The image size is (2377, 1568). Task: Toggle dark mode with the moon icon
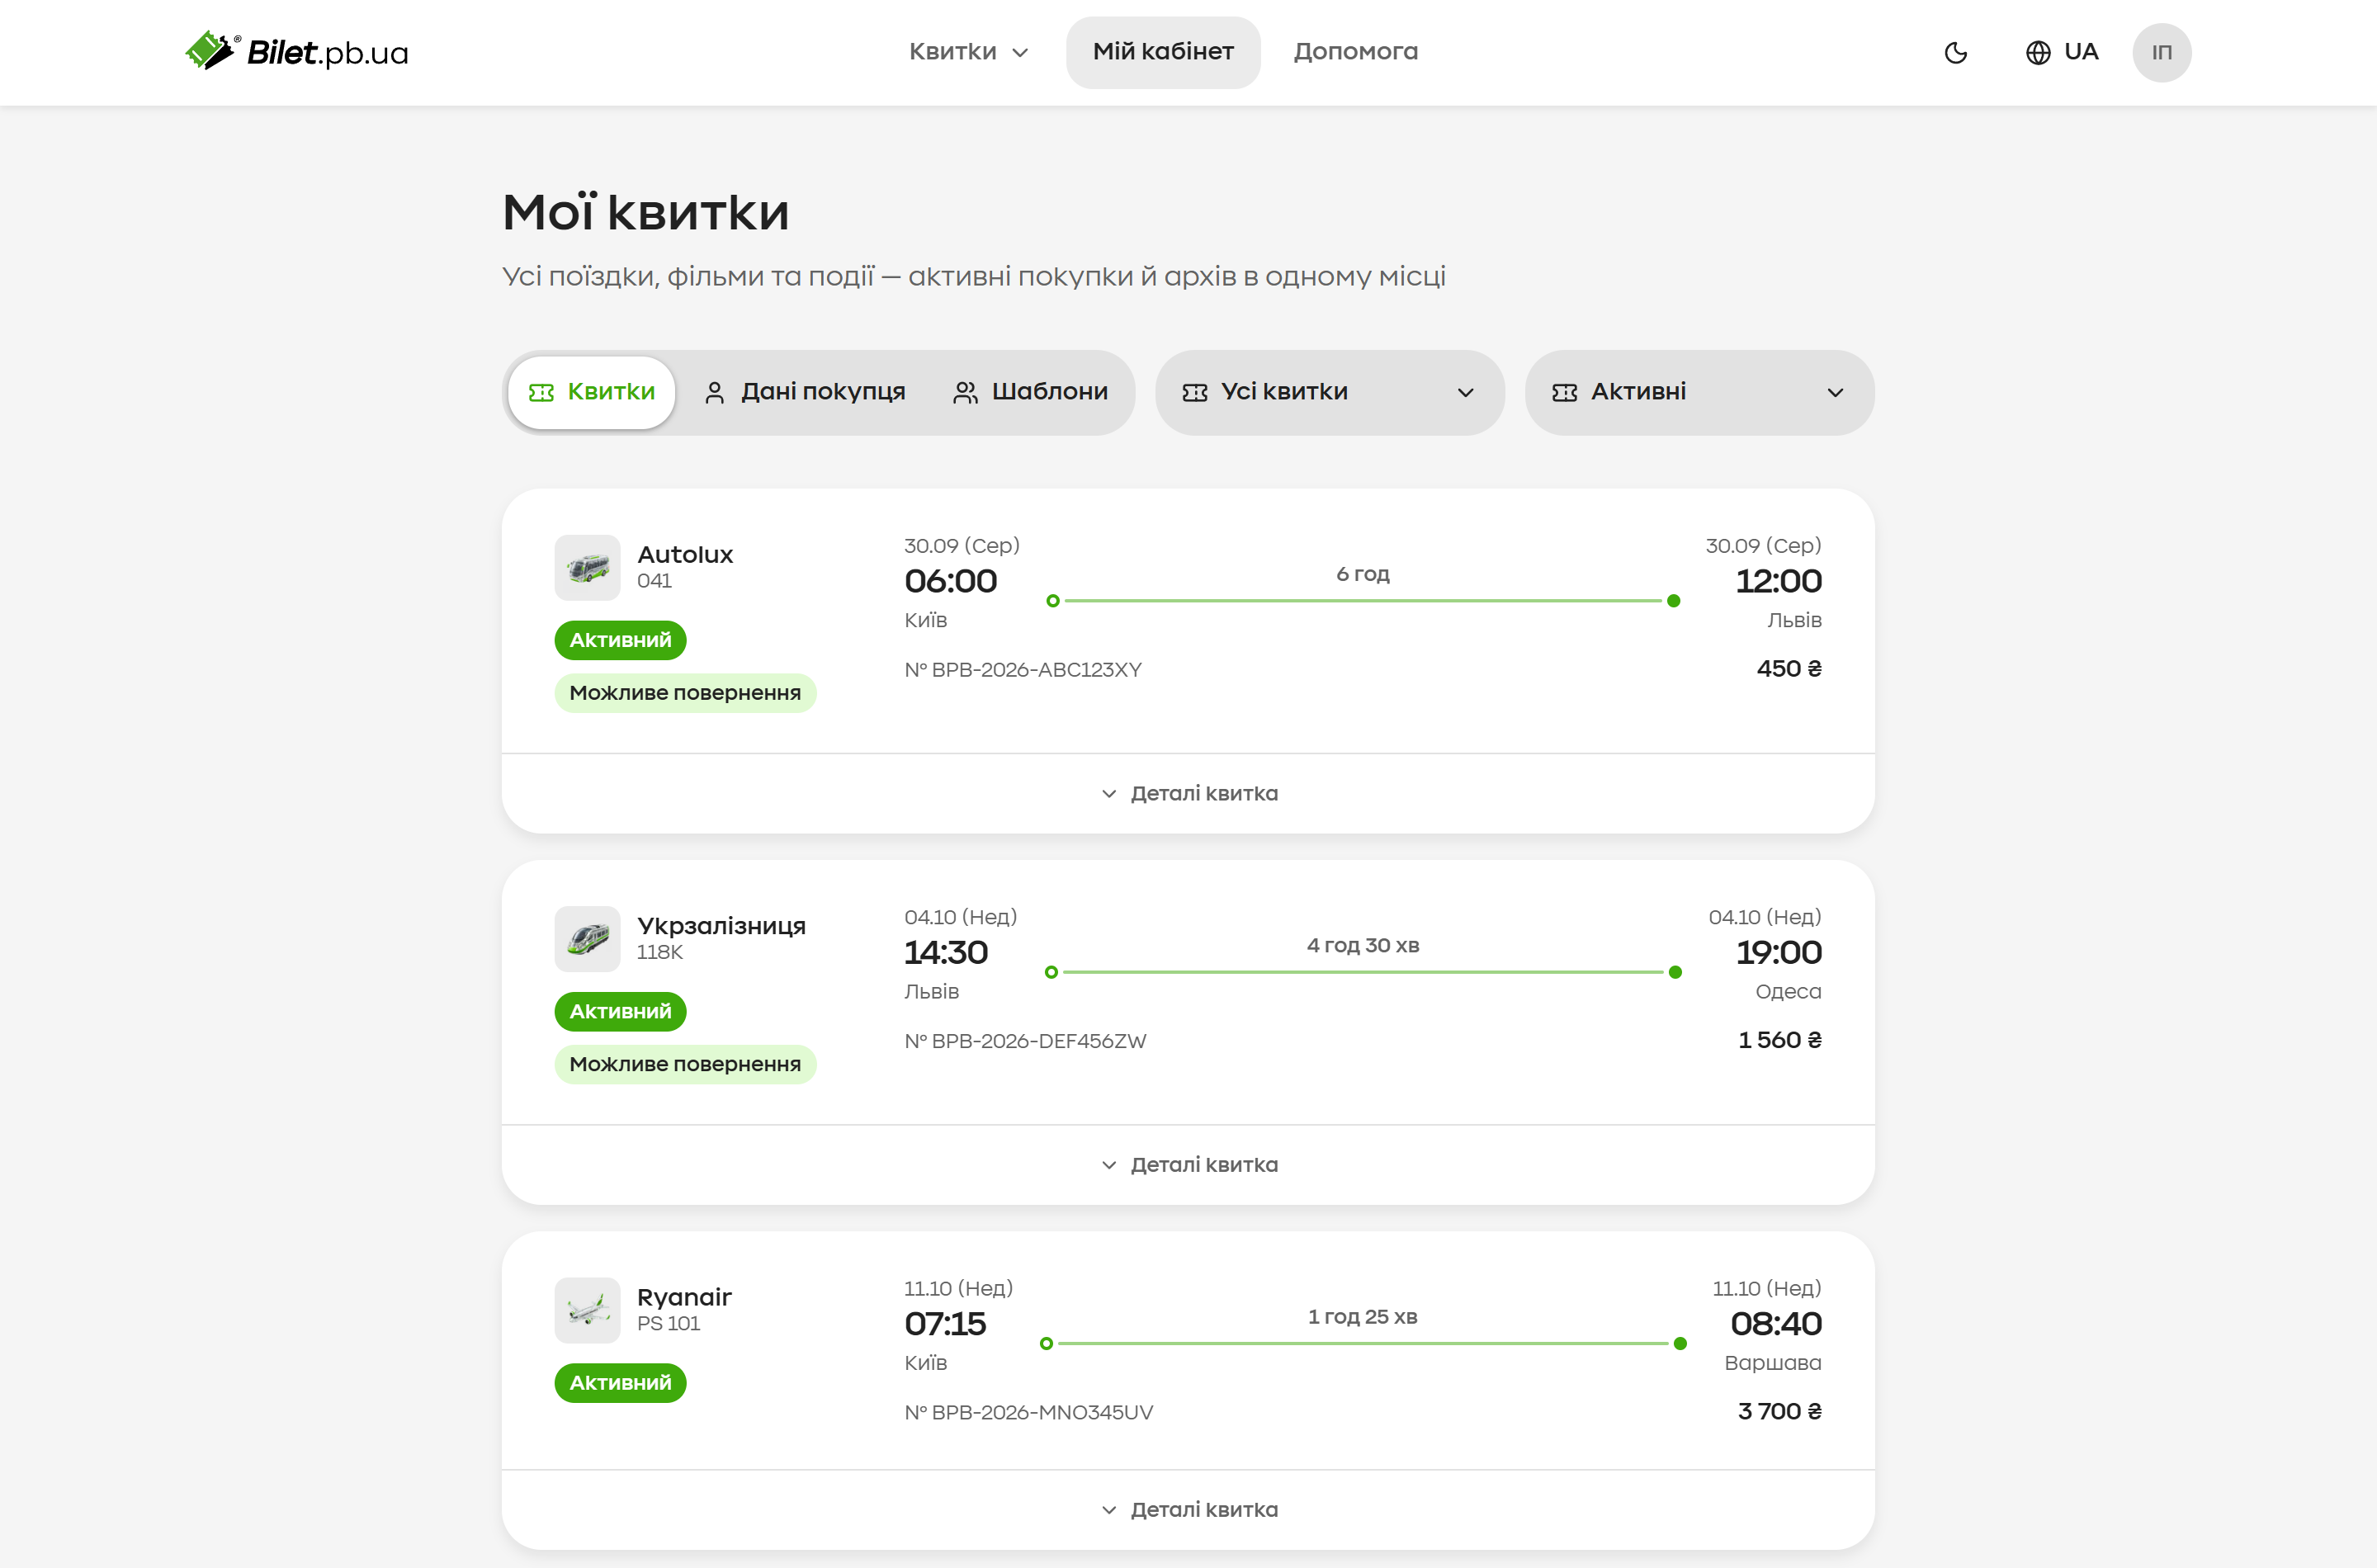point(1956,52)
